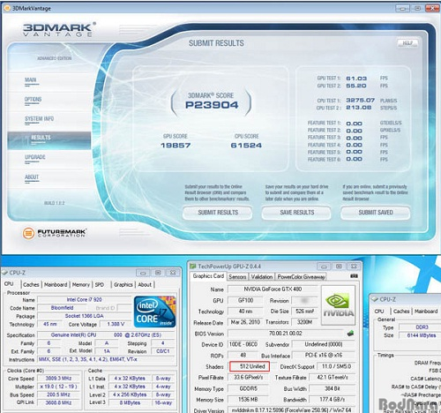Switch to Validation tab in GPU-Z
The image size is (441, 413).
262,277
